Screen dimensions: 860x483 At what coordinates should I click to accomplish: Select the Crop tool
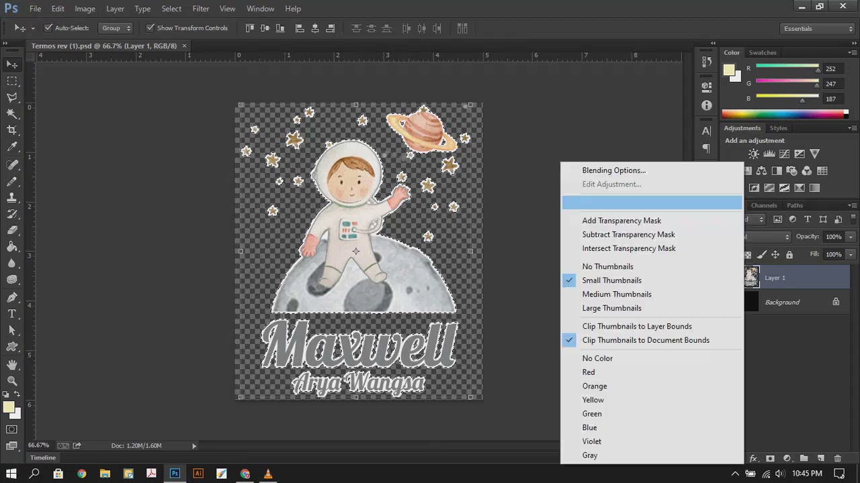point(12,131)
